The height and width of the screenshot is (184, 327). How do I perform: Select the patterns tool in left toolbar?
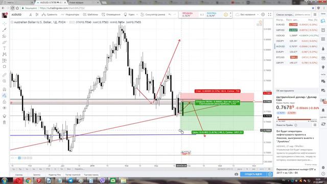tap(5, 55)
